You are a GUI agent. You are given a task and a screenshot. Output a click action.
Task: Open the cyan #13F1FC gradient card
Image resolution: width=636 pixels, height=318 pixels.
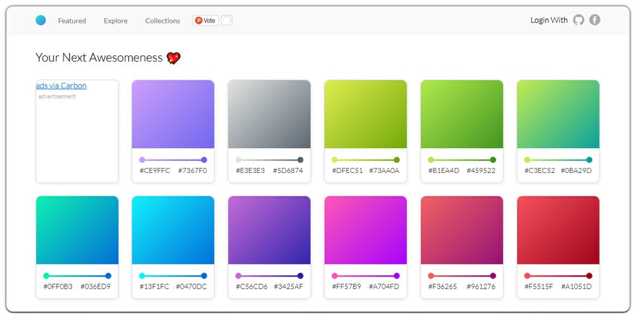(x=173, y=230)
